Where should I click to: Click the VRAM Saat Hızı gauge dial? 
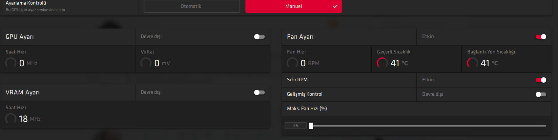pyautogui.click(x=11, y=118)
